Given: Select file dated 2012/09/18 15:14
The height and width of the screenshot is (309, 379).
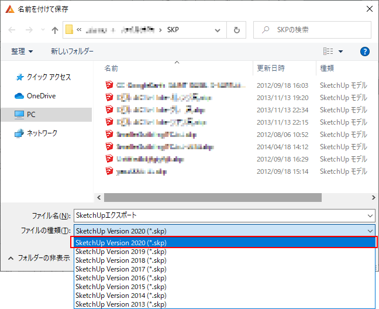Looking at the screenshot, I should (x=236, y=171).
